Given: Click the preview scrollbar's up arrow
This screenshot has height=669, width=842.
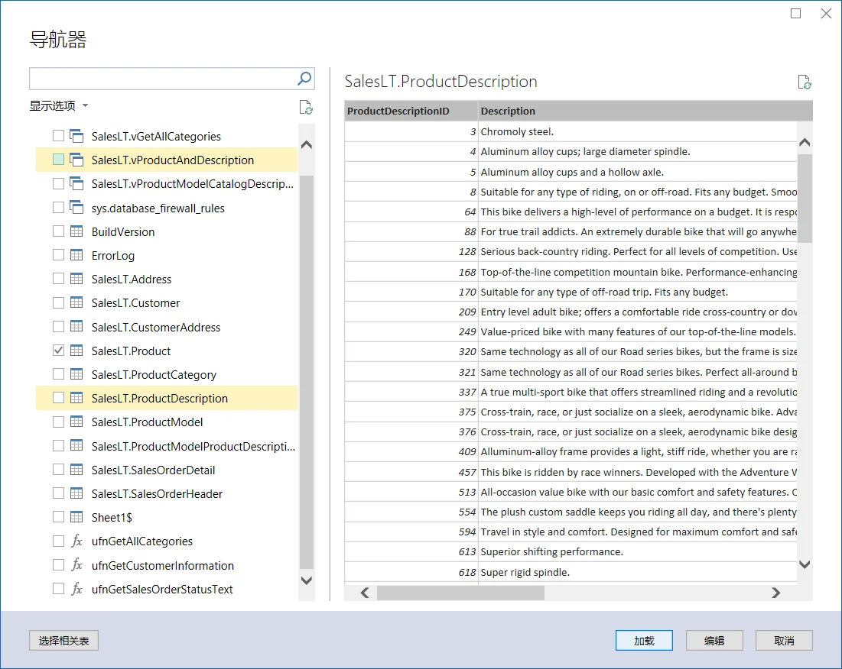Looking at the screenshot, I should pyautogui.click(x=805, y=143).
